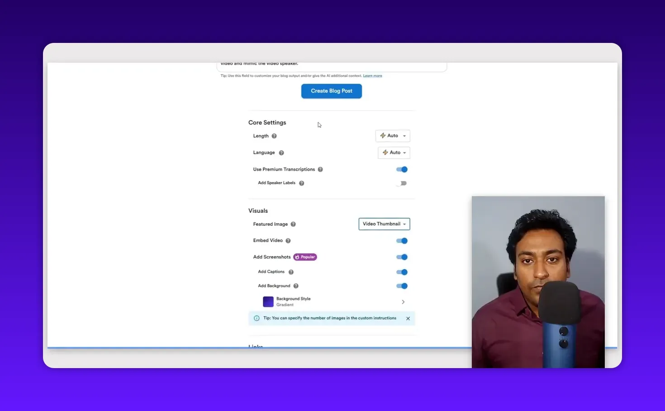Open help for Use Premium Transcriptions
The image size is (665, 411).
click(320, 169)
